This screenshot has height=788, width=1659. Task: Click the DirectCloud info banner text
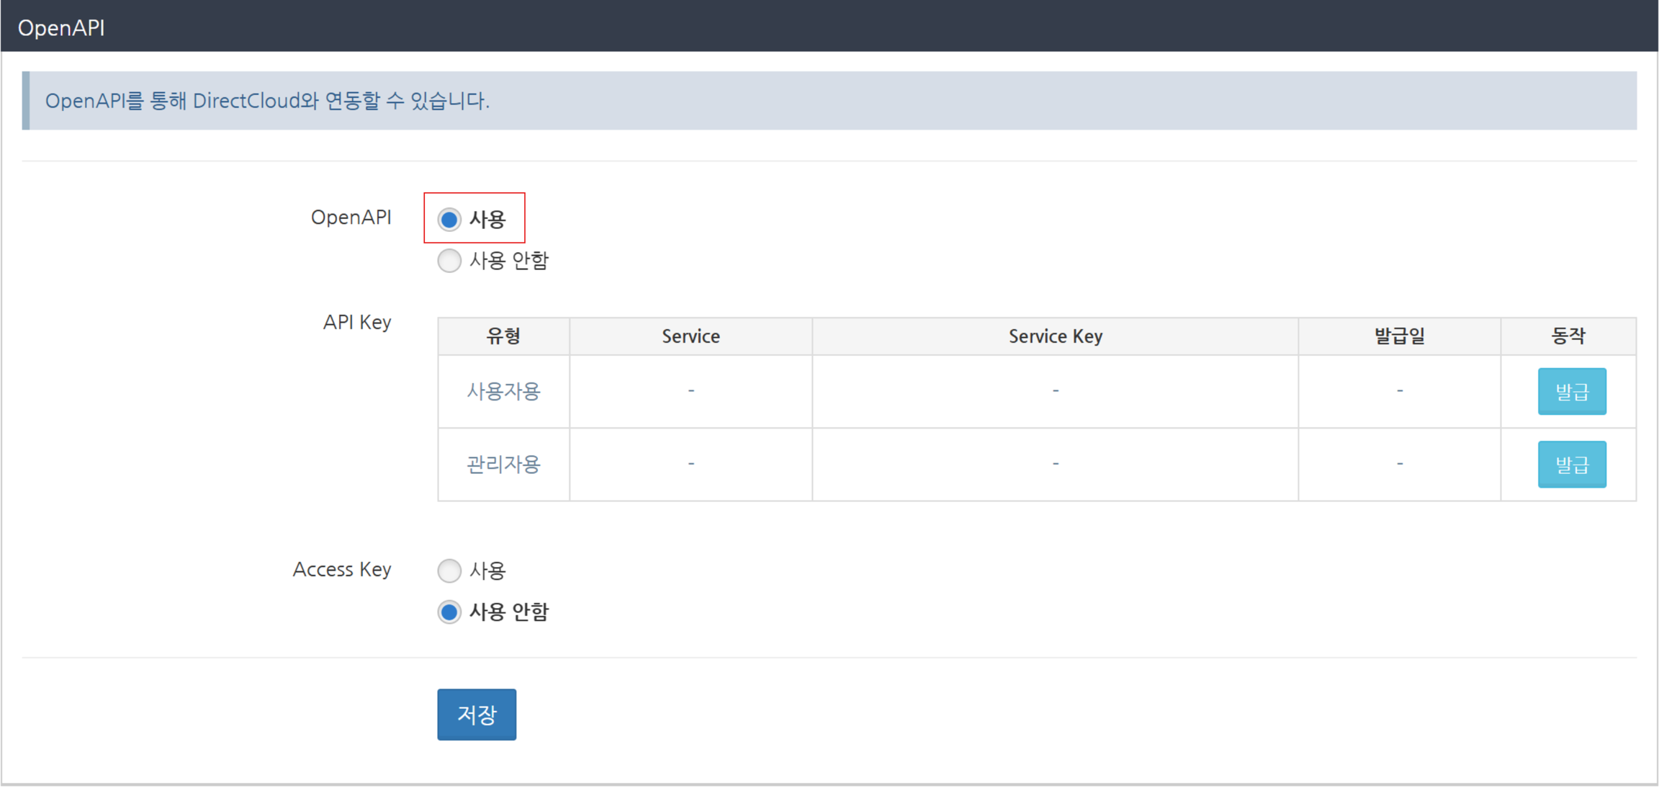pyautogui.click(x=267, y=101)
